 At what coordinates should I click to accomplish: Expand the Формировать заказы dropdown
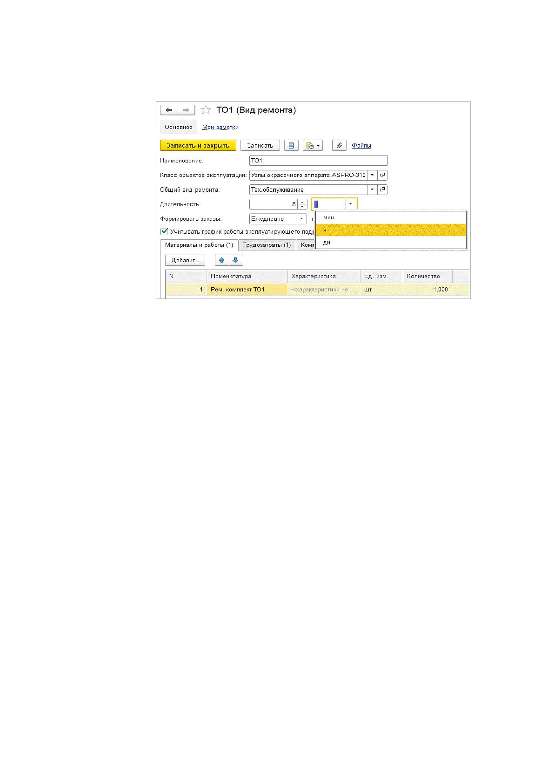(x=302, y=218)
